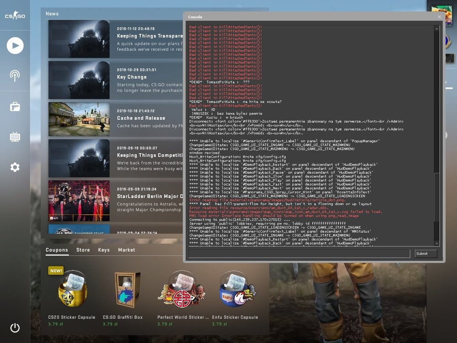The image size is (457, 343).
Task: Switch to the Store tab
Action: pos(83,250)
